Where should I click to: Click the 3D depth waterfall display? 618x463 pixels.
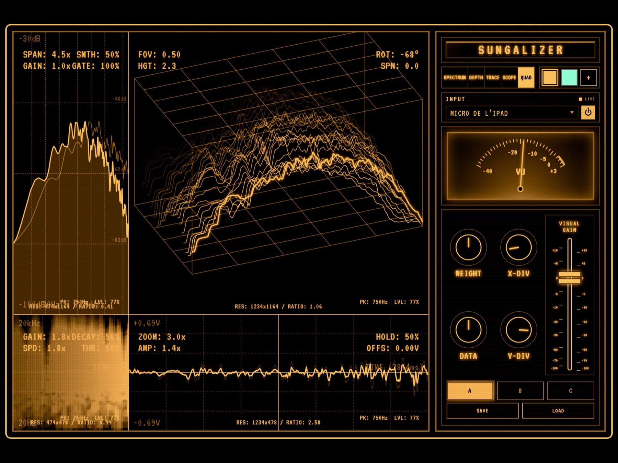click(279, 173)
